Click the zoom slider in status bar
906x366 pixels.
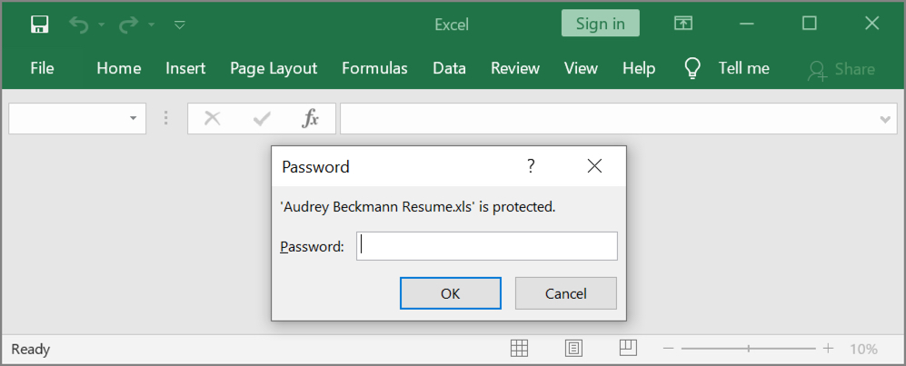[x=748, y=349]
